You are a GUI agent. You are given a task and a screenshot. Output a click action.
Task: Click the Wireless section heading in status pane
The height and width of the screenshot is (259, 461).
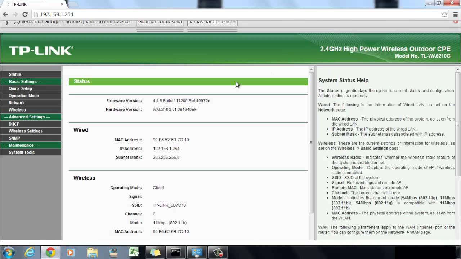(x=84, y=178)
